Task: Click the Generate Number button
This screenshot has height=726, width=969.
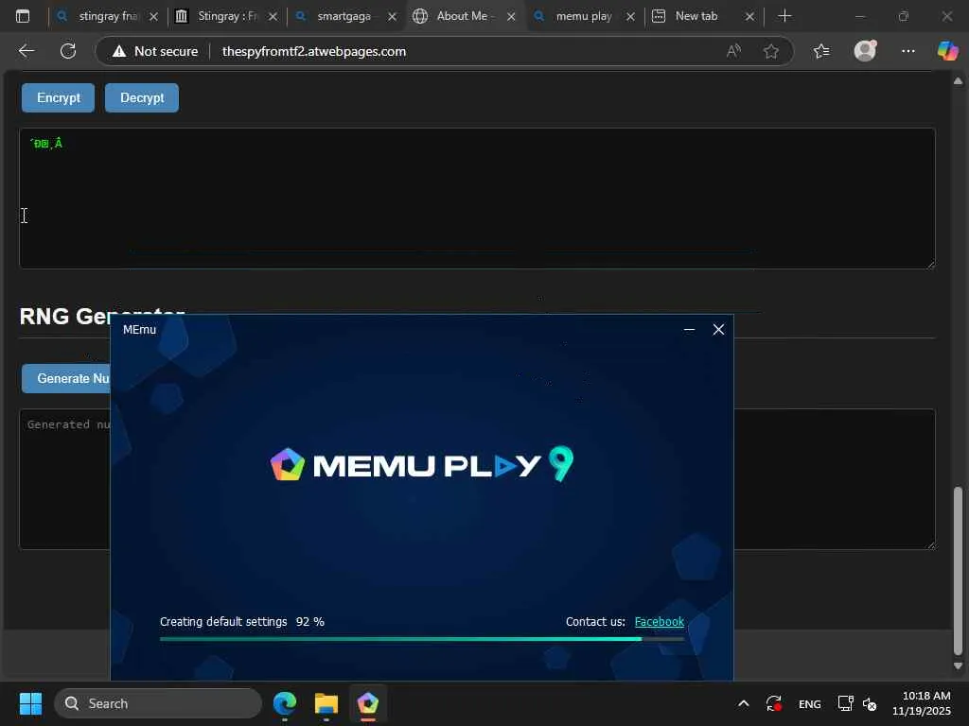Action: 66,378
